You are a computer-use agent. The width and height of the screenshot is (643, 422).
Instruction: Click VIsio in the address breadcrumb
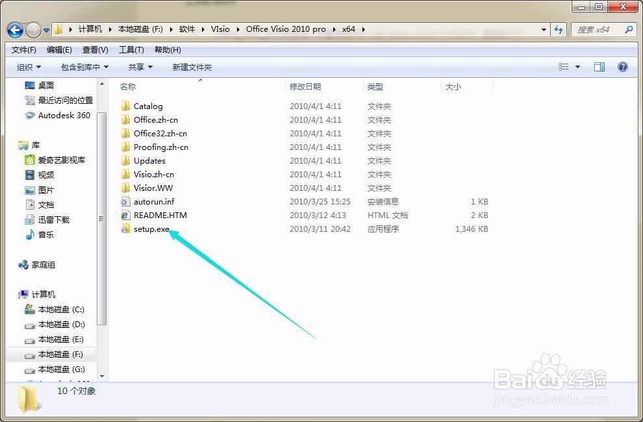point(220,29)
